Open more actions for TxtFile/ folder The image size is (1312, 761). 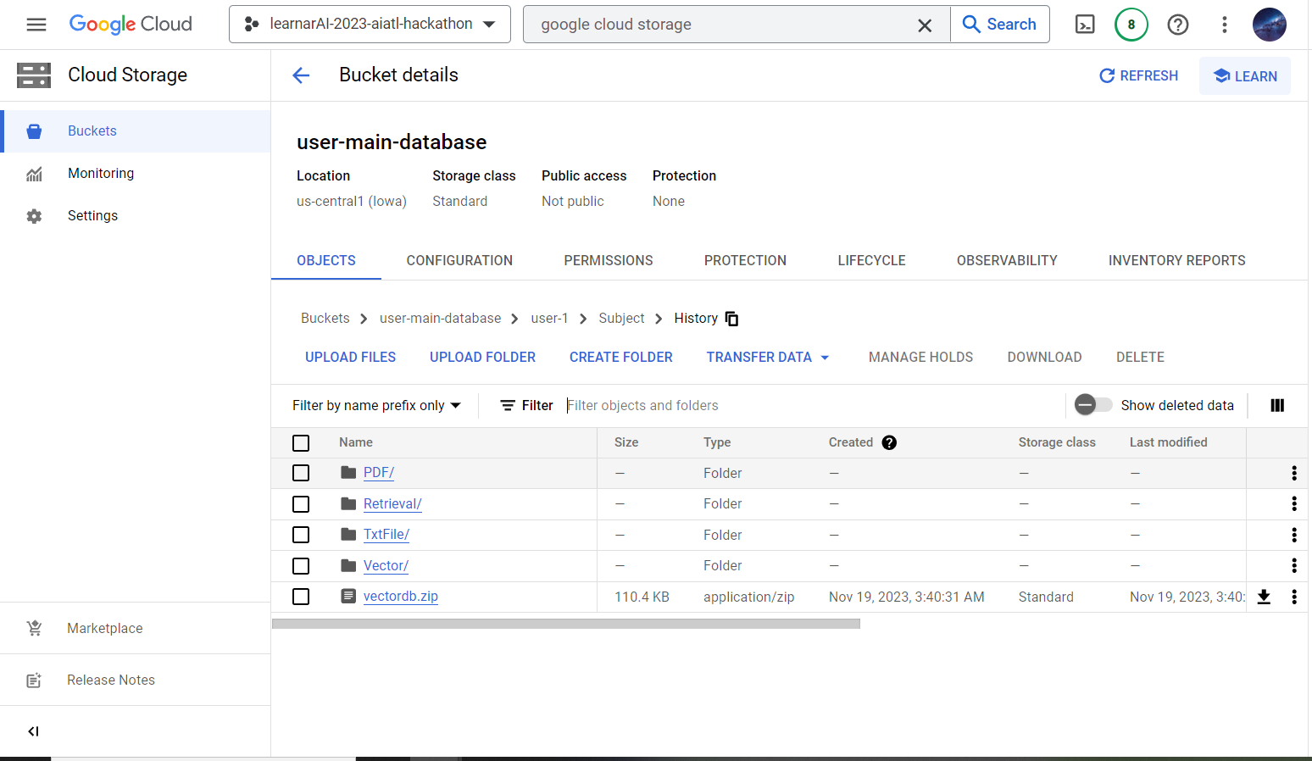tap(1293, 535)
